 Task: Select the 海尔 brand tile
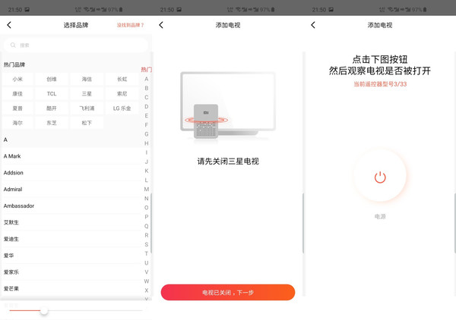[x=17, y=123]
